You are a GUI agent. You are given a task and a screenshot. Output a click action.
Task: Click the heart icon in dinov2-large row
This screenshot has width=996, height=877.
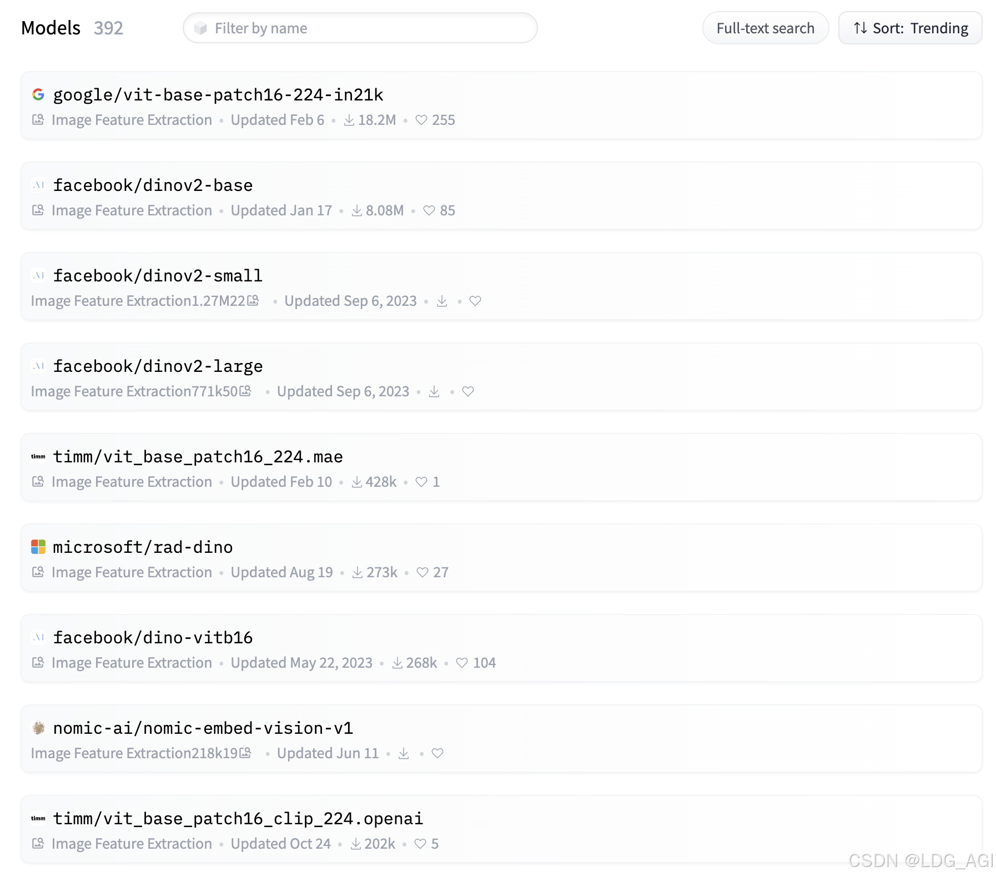(468, 391)
